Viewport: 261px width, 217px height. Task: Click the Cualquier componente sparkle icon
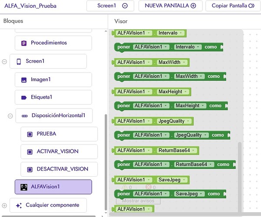[19, 206]
